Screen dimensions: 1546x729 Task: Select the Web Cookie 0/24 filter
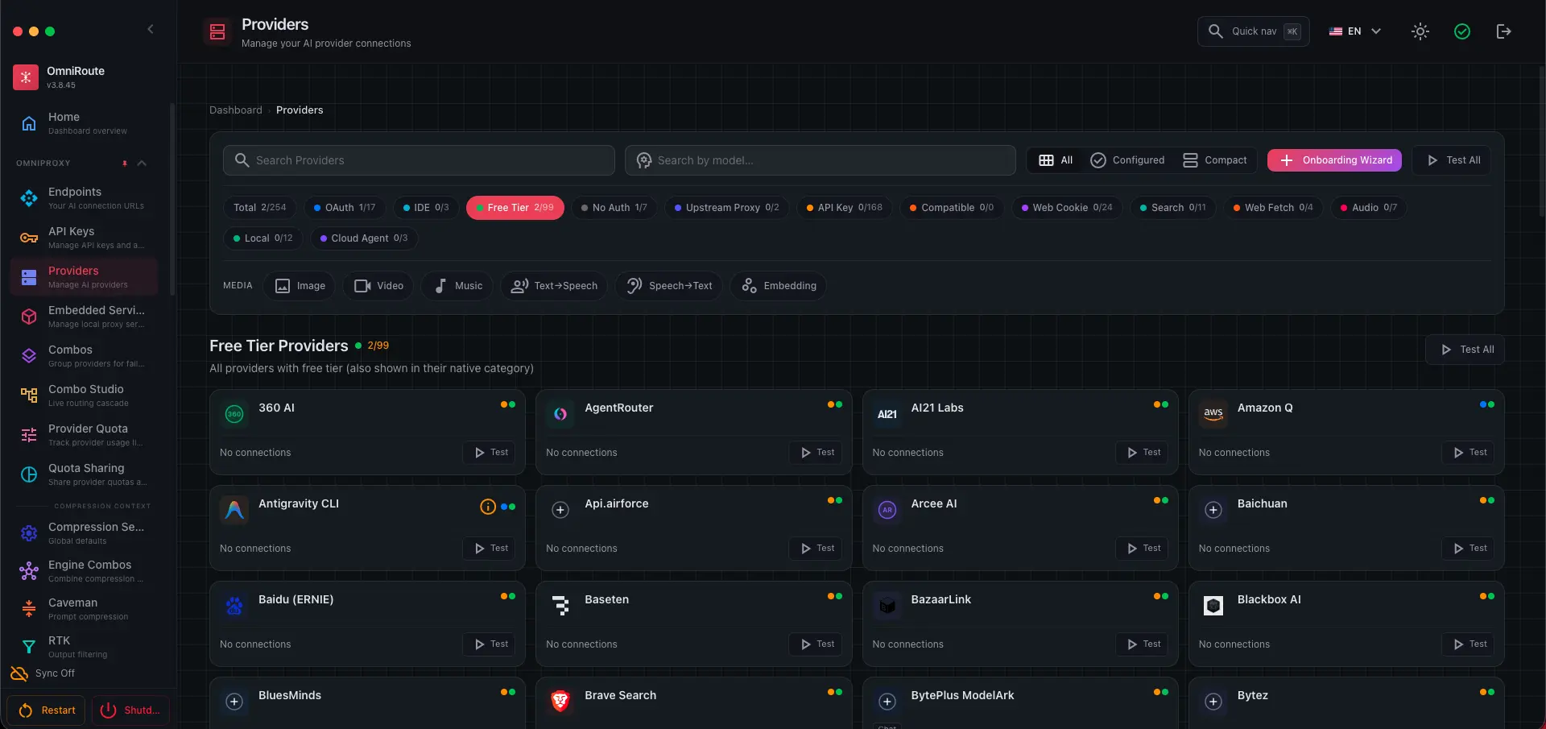click(x=1067, y=208)
